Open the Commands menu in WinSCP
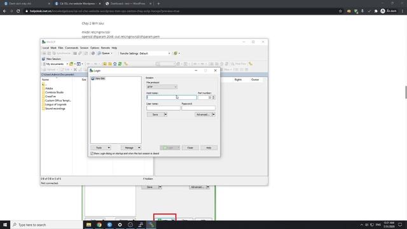Image resolution: width=407 pixels, height=229 pixels. coord(72,48)
